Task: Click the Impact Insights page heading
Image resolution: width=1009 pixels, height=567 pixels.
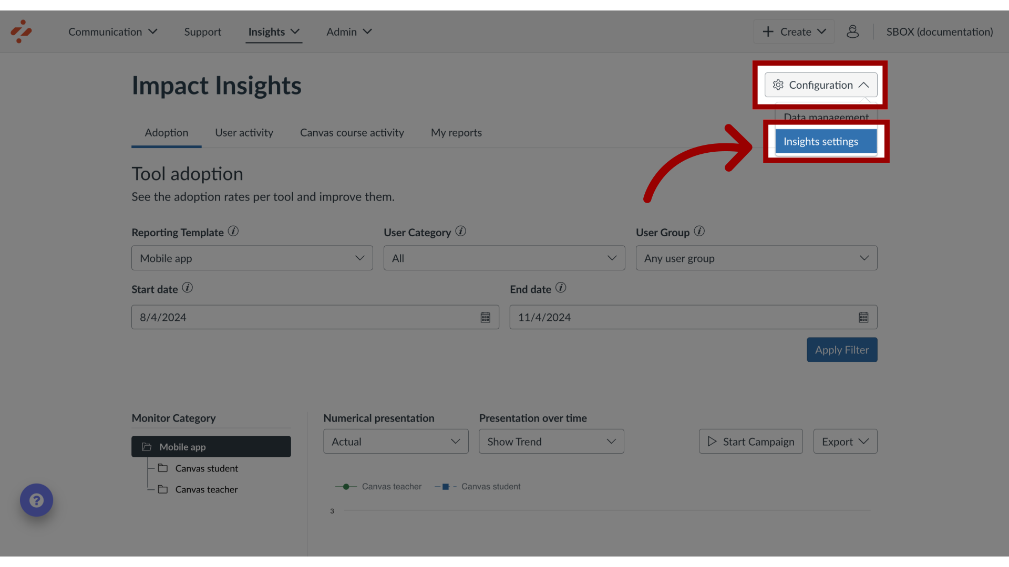Action: point(217,86)
